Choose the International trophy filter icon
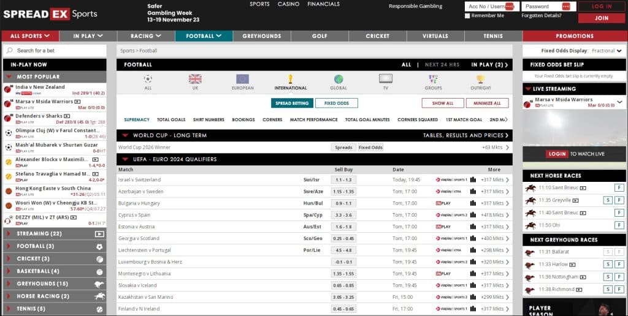 click(x=290, y=79)
